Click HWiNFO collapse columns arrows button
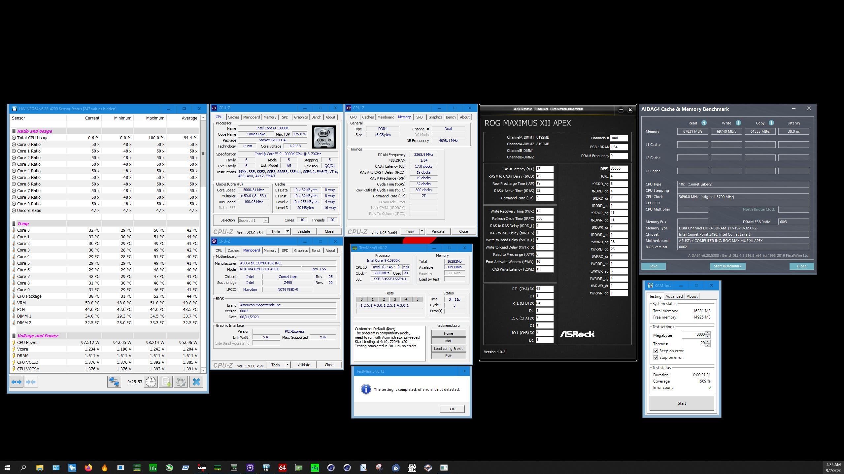This screenshot has height=474, width=844. point(31,382)
